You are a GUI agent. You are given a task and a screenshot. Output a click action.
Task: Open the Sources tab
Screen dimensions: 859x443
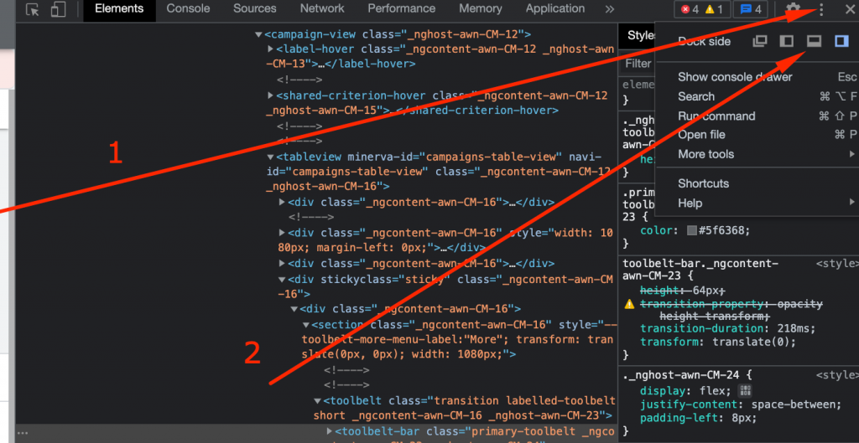coord(255,8)
